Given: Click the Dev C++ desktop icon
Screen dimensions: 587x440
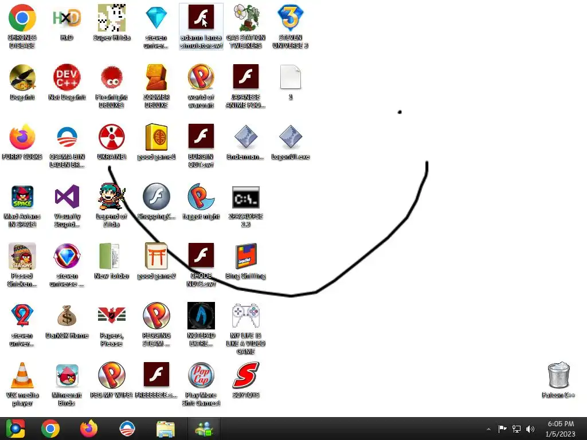Looking at the screenshot, I should [x=66, y=77].
